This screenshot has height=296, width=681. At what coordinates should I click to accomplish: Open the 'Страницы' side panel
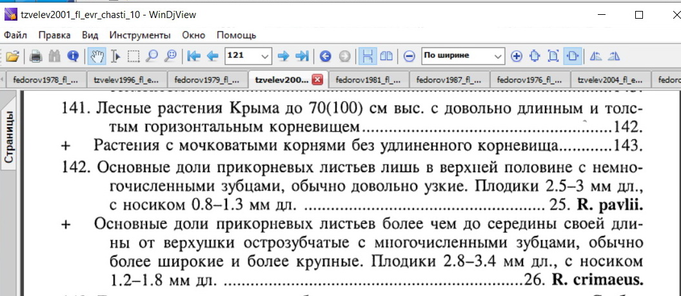(x=10, y=136)
